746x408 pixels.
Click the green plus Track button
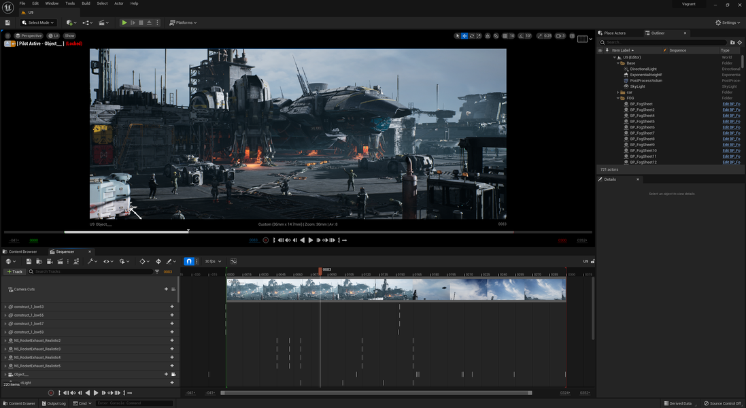tap(14, 271)
